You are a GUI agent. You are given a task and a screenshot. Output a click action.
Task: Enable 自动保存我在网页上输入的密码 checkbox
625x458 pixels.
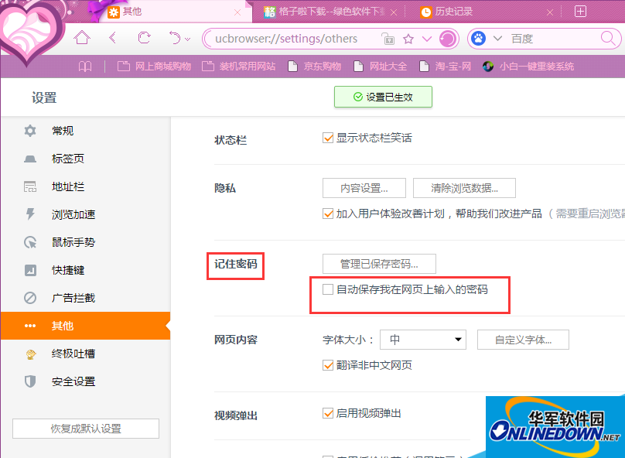tap(328, 289)
